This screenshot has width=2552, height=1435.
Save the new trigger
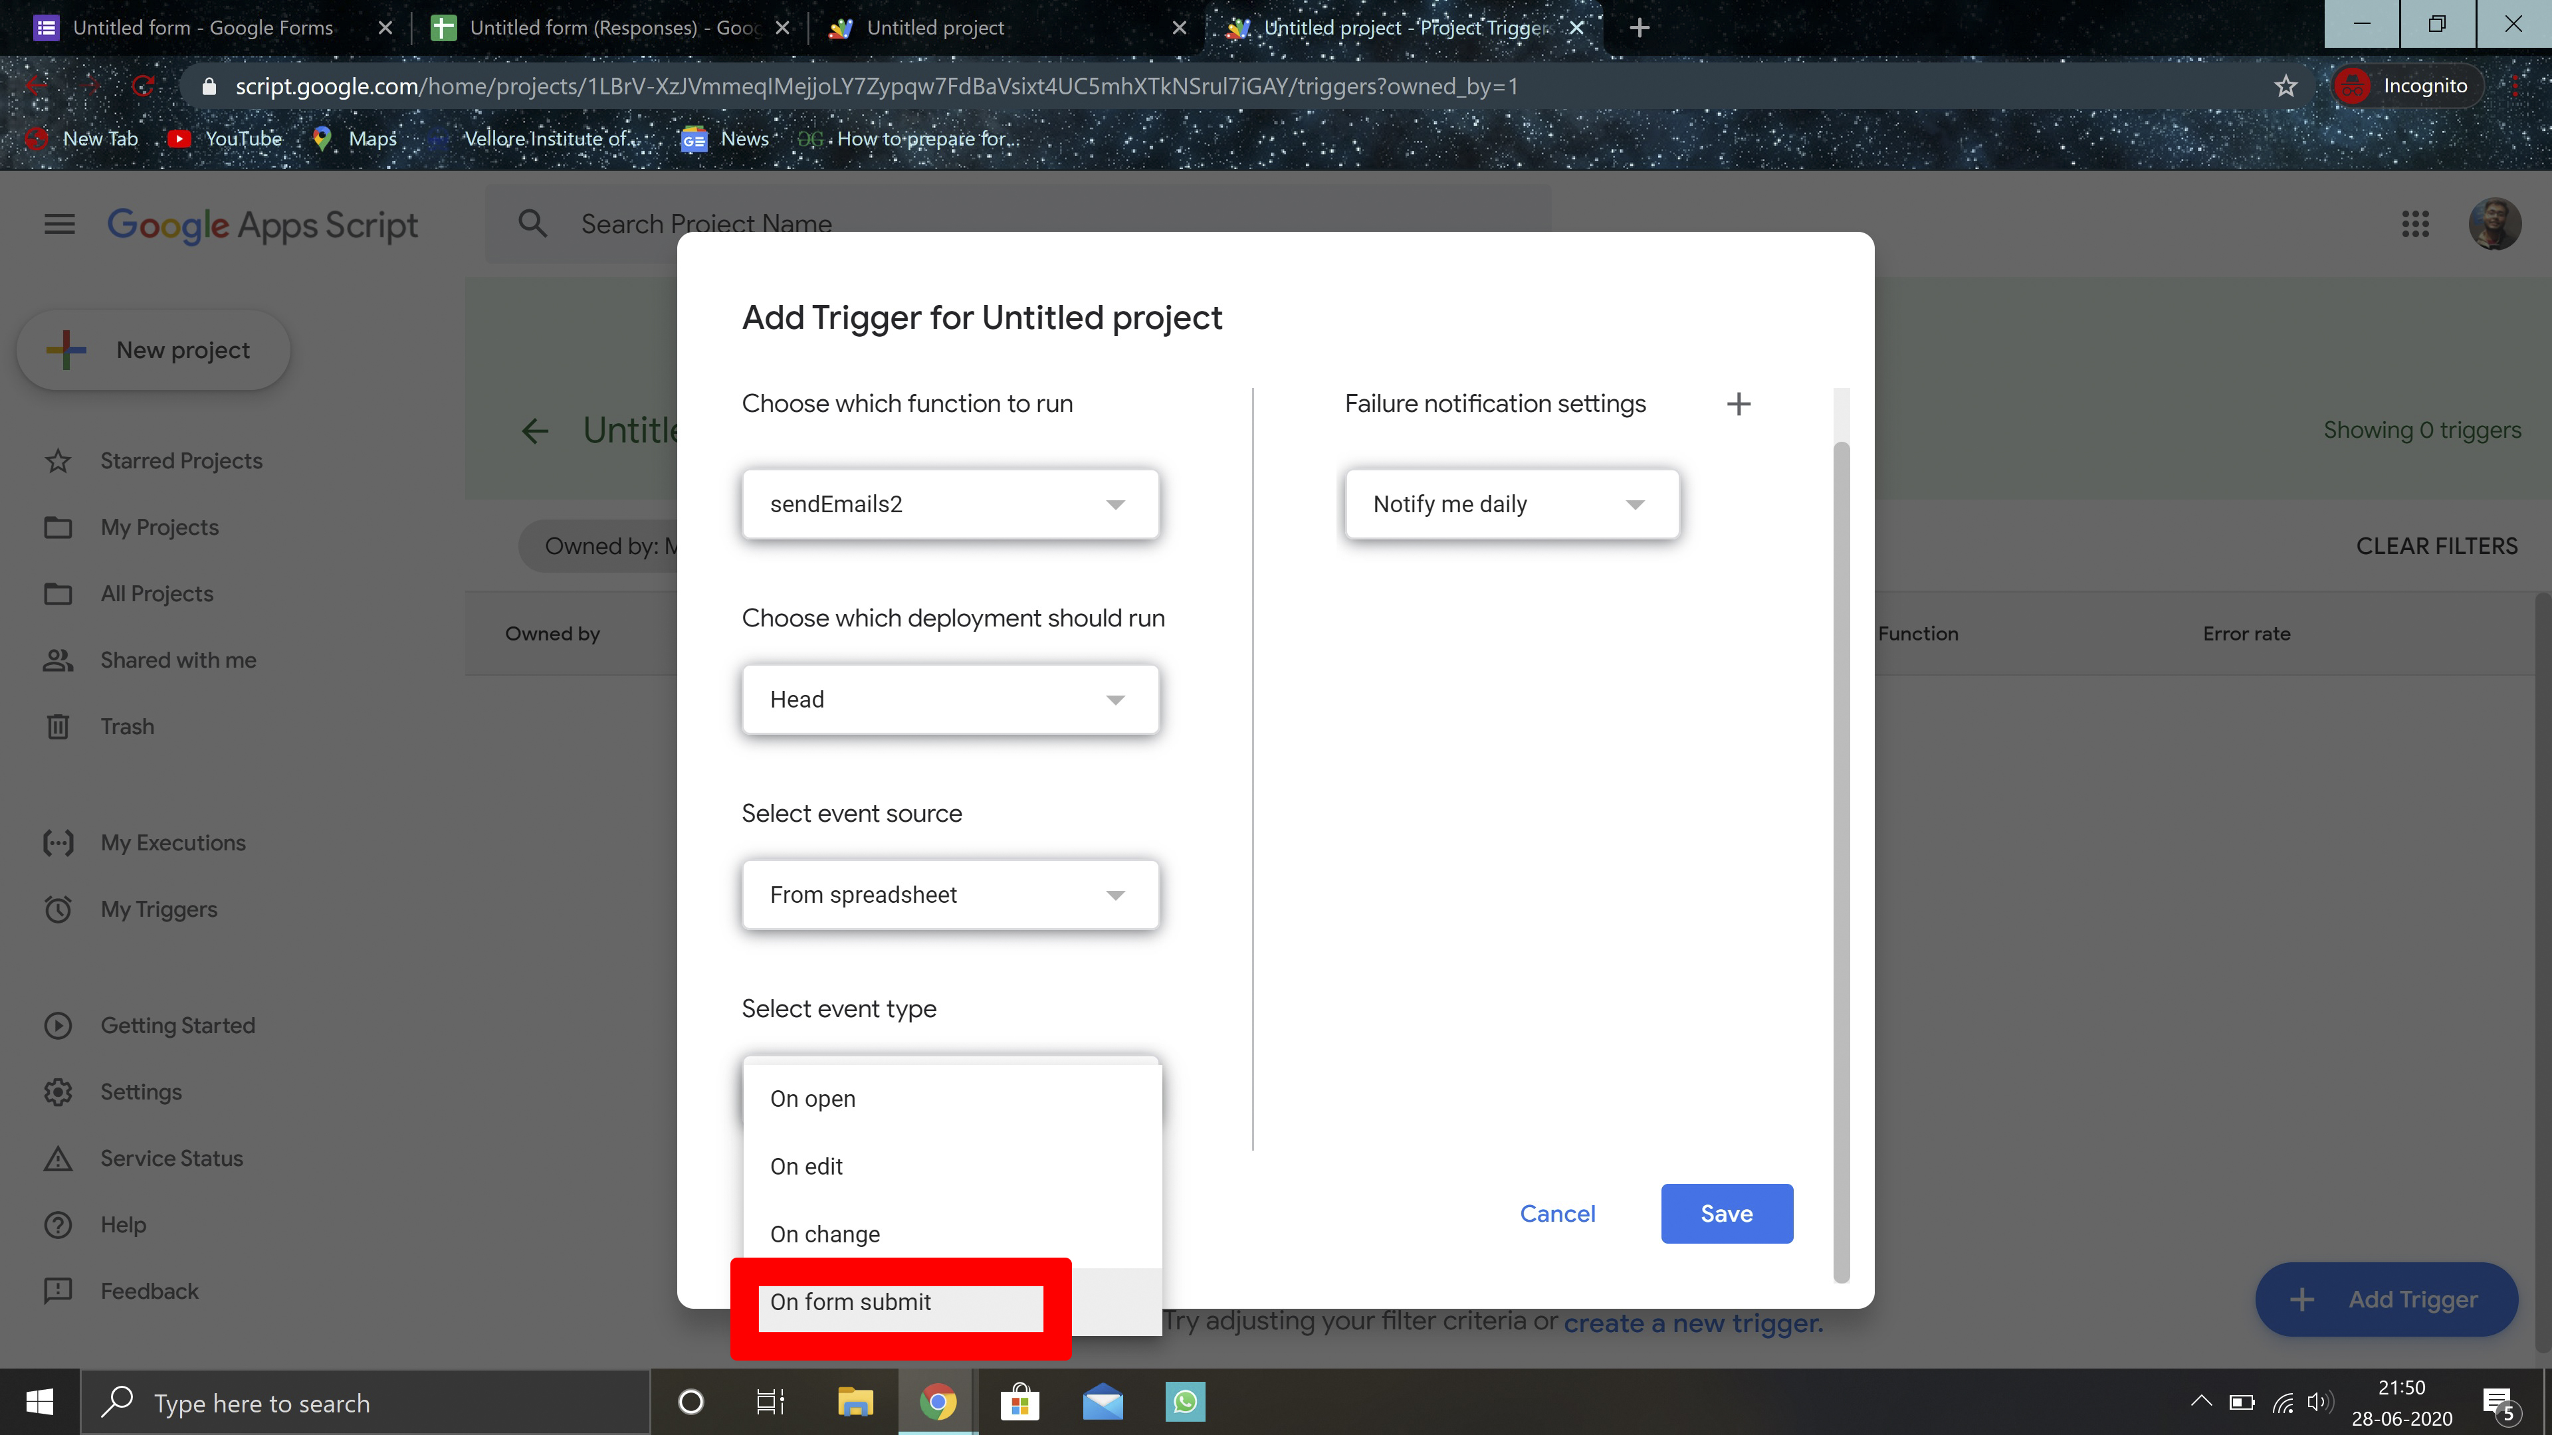tap(1726, 1213)
